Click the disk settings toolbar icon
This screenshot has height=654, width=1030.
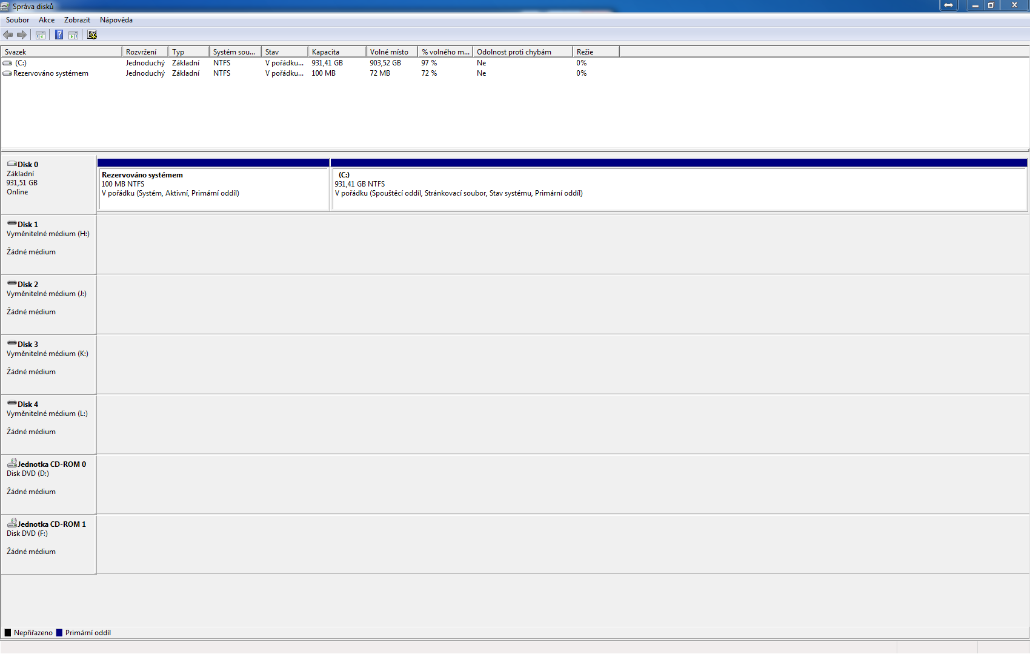pyautogui.click(x=92, y=35)
